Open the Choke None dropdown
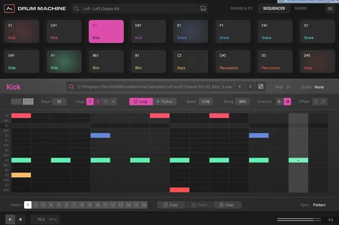Screen dimensions: 339x225 tap(319, 87)
